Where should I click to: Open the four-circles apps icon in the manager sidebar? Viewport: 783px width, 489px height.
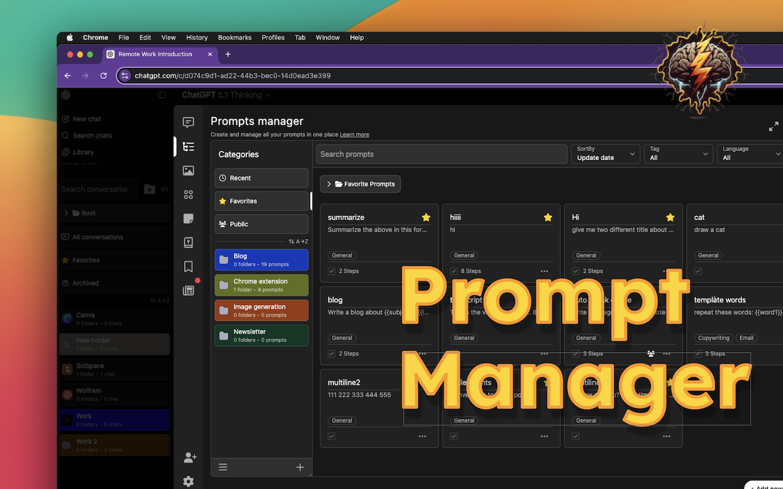point(188,195)
